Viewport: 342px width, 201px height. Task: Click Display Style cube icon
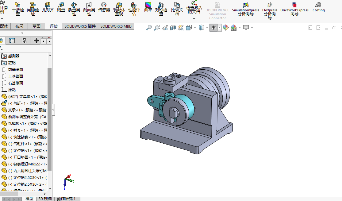(x=201, y=28)
